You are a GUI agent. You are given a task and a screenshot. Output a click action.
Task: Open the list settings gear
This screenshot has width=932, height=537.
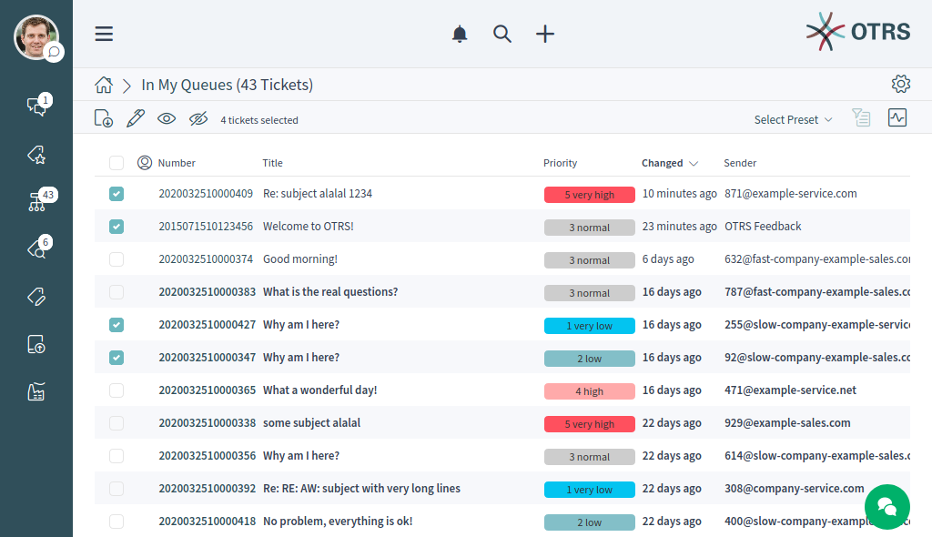tap(900, 85)
